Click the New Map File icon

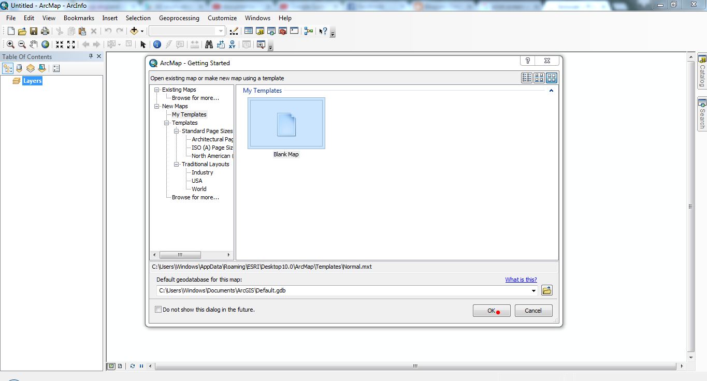click(11, 31)
